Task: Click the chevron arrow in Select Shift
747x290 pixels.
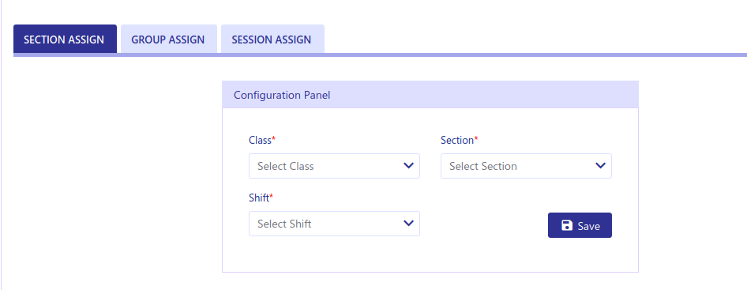Action: coord(408,223)
